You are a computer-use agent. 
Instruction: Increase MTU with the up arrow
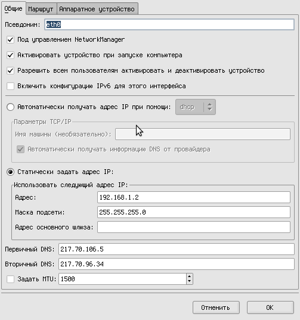[190, 276]
